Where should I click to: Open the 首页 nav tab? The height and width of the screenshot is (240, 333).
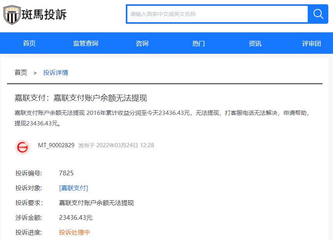(29, 43)
